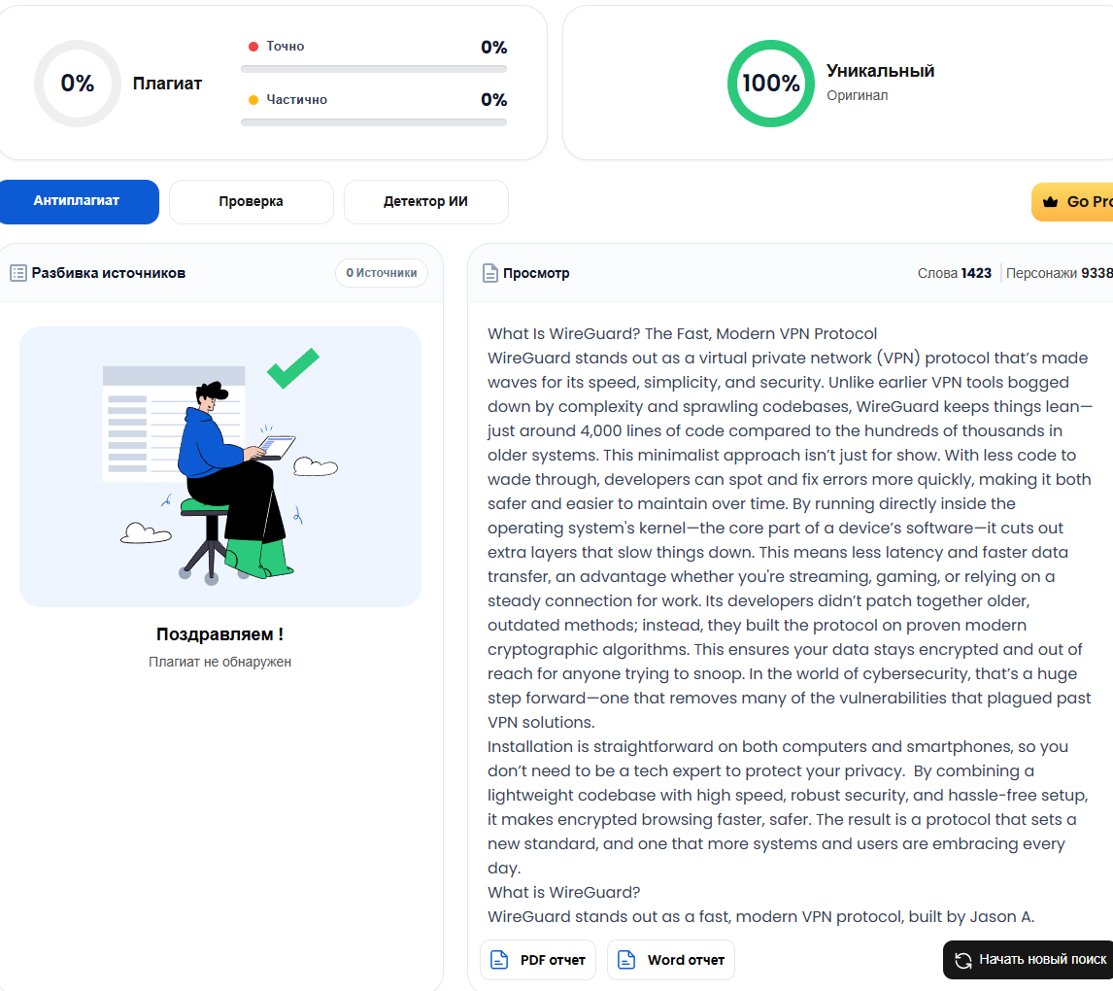Click the 0 Источники badge

point(382,273)
